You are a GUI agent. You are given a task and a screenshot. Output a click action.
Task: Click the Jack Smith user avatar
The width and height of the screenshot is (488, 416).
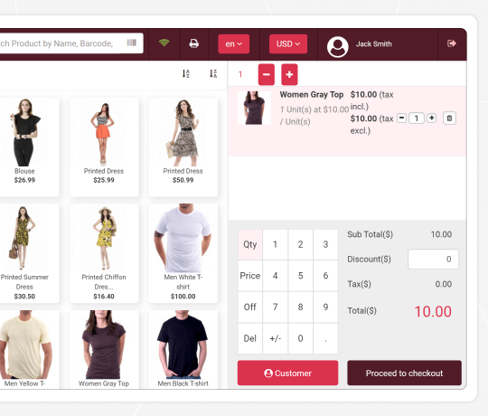point(338,47)
